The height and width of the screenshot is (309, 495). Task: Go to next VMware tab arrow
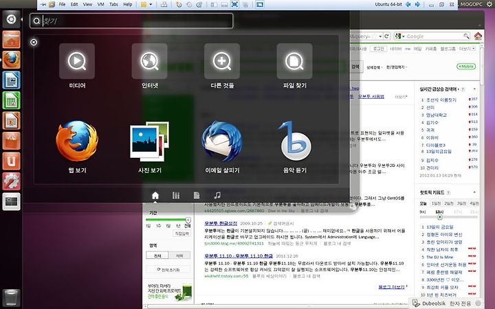pyautogui.click(x=417, y=4)
